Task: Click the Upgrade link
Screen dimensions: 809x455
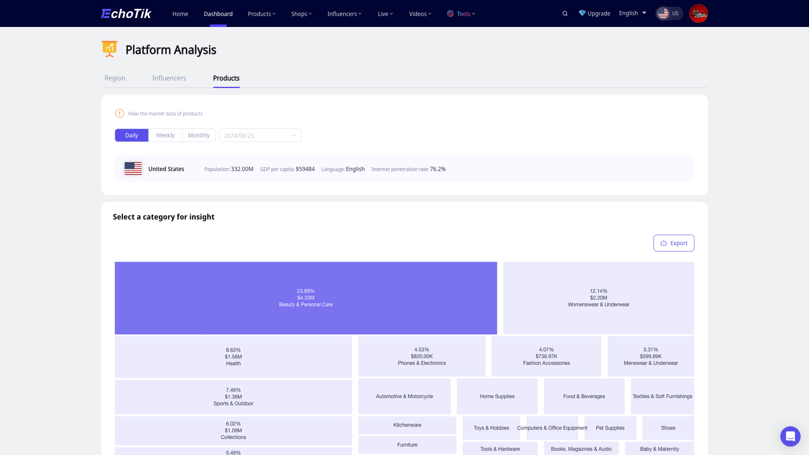Action: [x=598, y=13]
